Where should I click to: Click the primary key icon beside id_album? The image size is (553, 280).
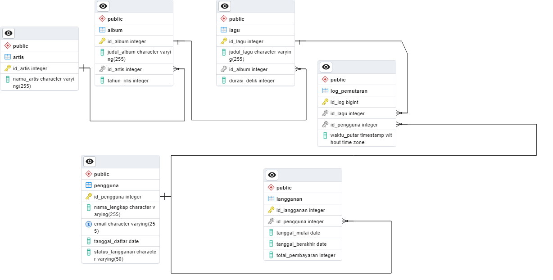(102, 41)
